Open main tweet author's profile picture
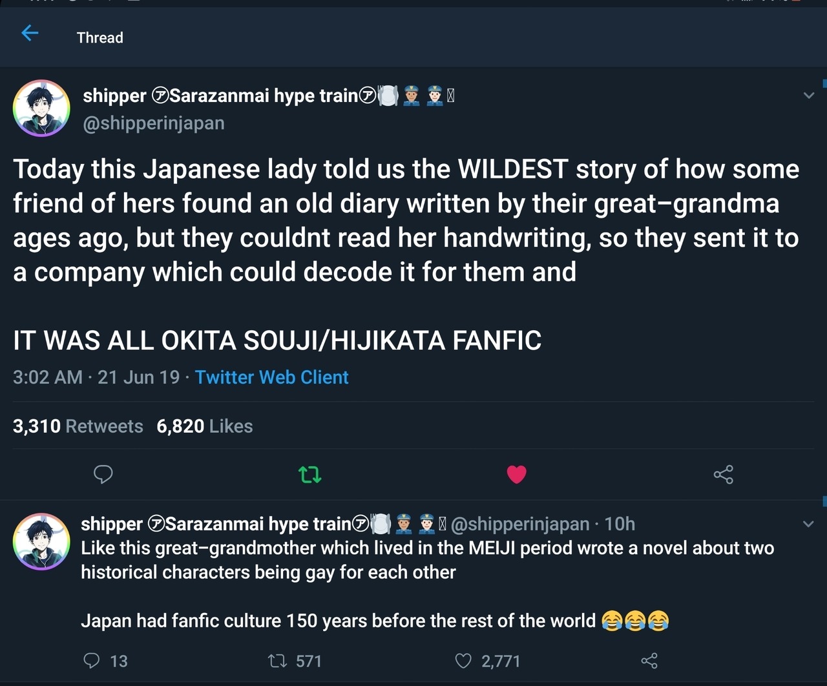The width and height of the screenshot is (827, 686). [41, 109]
